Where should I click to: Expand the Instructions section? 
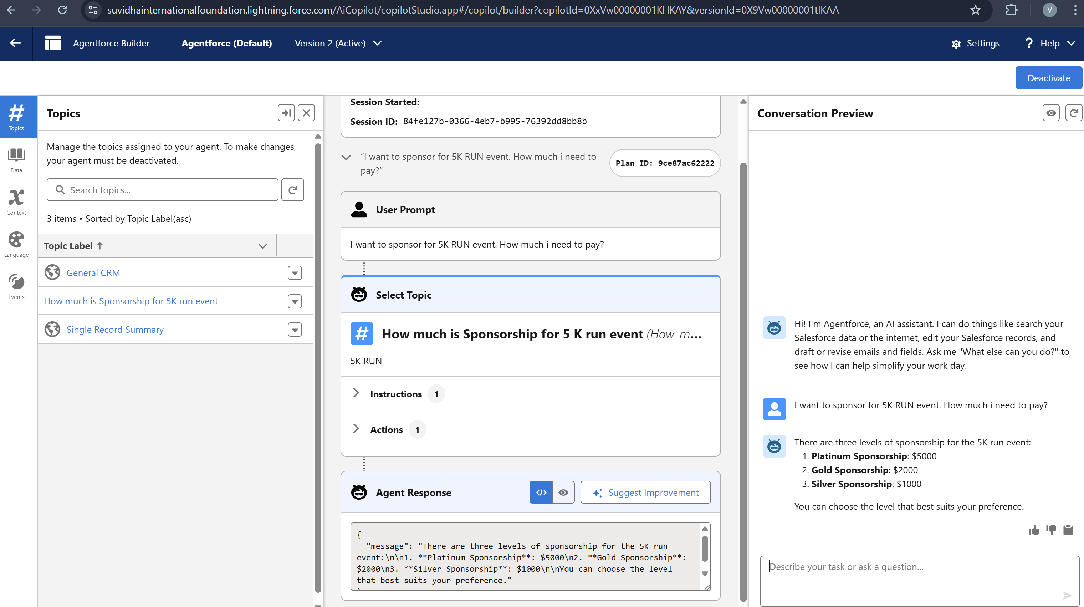click(x=356, y=394)
